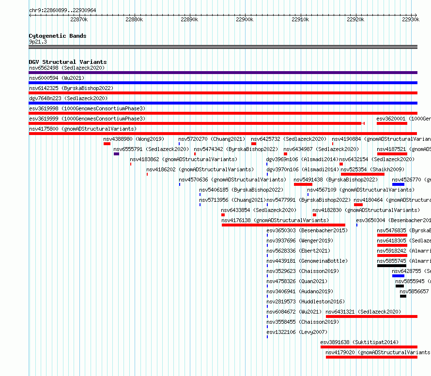Click nsv5856657 variant label
This screenshot has width=431, height=376.
coord(414,291)
